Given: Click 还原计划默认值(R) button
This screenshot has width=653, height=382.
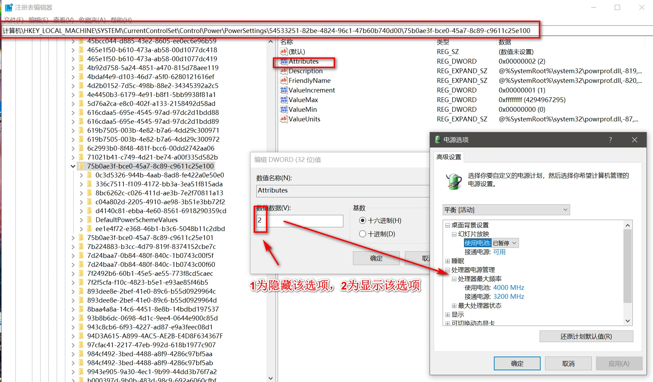Looking at the screenshot, I should tap(586, 336).
